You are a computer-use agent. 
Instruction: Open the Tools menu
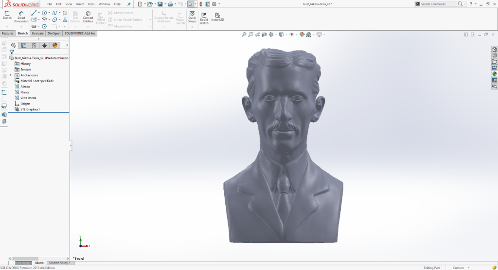point(91,4)
